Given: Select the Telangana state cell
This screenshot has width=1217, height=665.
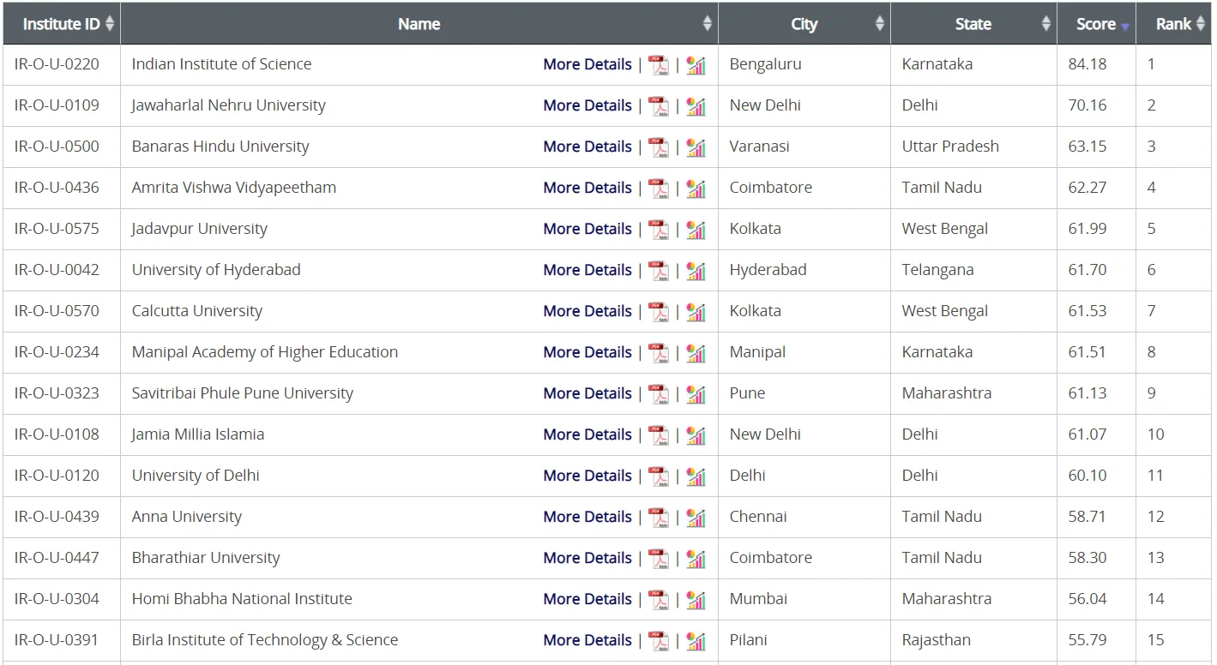Looking at the screenshot, I should click(973, 270).
